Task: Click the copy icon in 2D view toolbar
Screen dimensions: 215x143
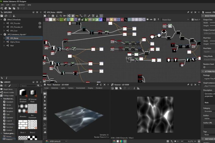Action: 120,88
